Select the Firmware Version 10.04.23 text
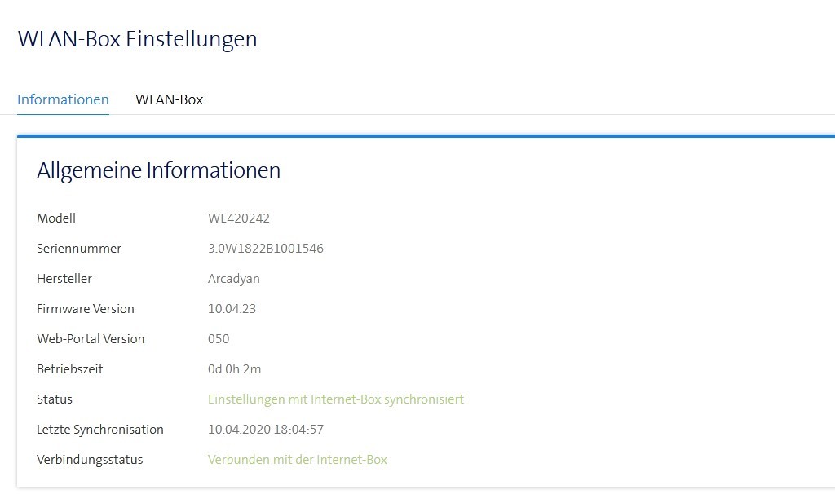The width and height of the screenshot is (835, 494). tap(233, 308)
